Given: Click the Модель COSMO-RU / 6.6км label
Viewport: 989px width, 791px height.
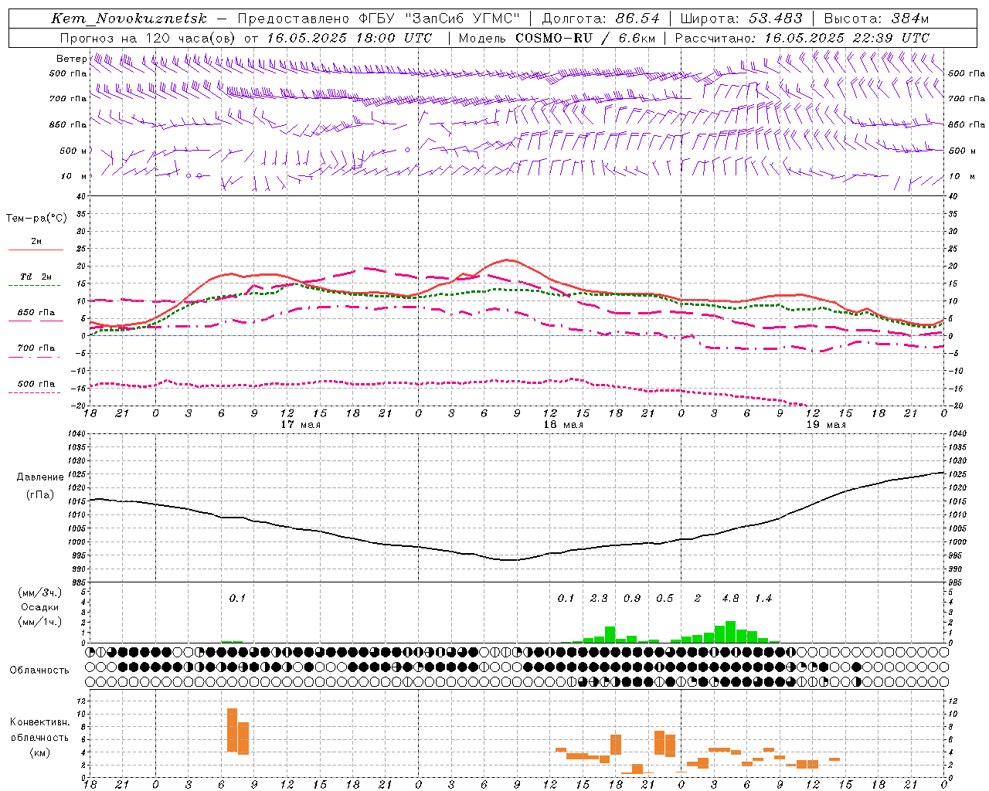Looking at the screenshot, I should (x=557, y=38).
